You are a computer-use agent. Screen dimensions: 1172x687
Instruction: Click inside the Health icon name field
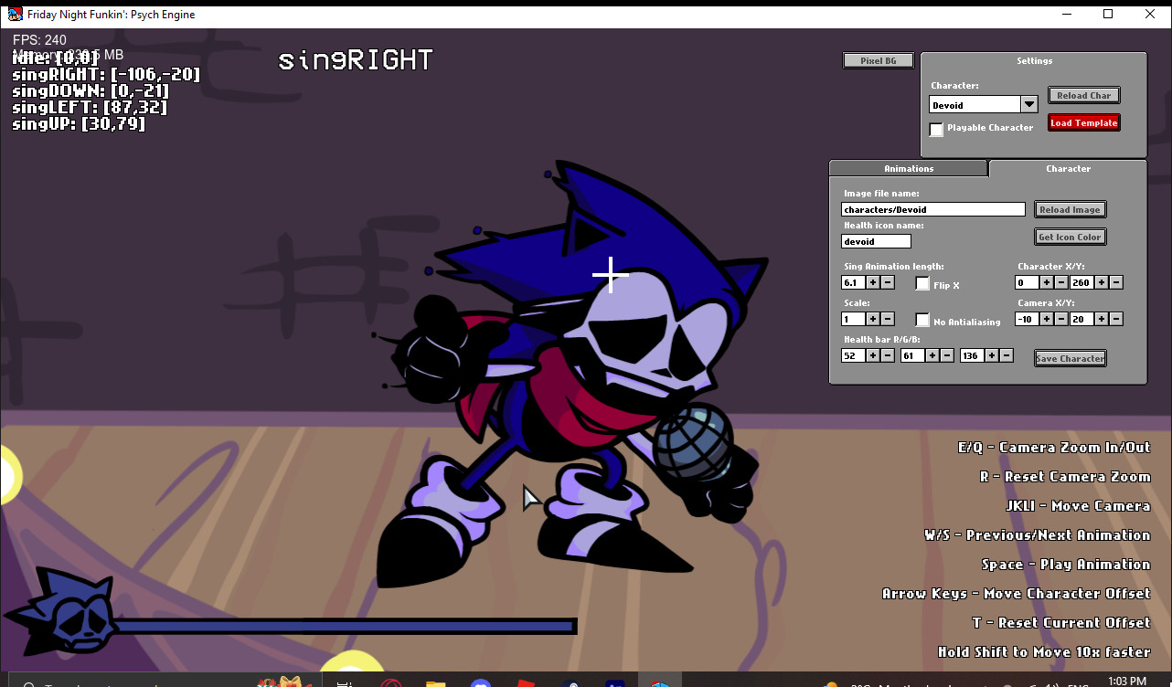pyautogui.click(x=875, y=240)
